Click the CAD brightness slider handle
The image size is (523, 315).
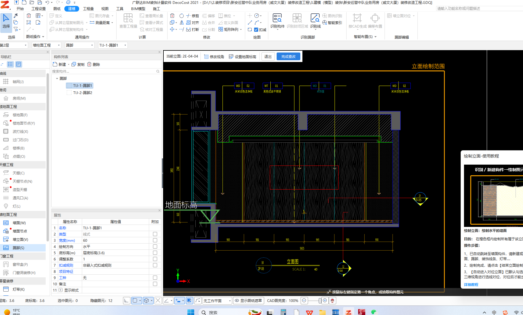(x=320, y=300)
